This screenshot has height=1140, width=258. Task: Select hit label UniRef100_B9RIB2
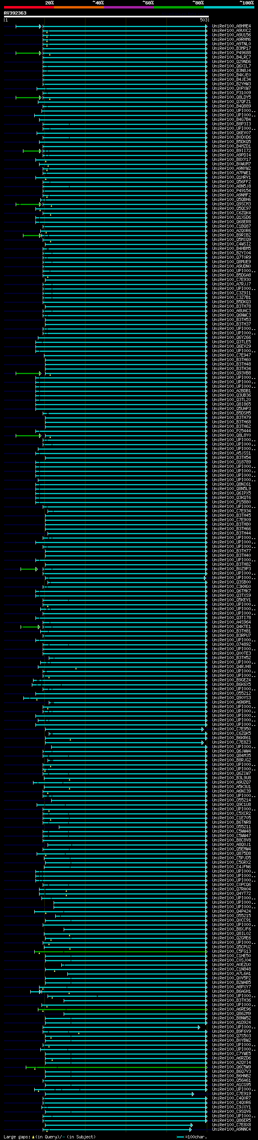pos(231,235)
